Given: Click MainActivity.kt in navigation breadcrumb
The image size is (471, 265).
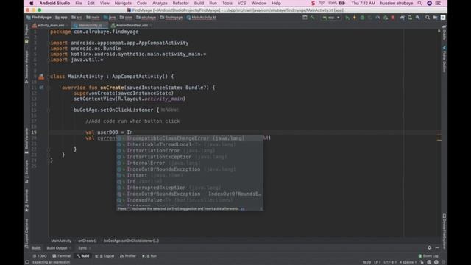Looking at the screenshot, I should click(201, 18).
